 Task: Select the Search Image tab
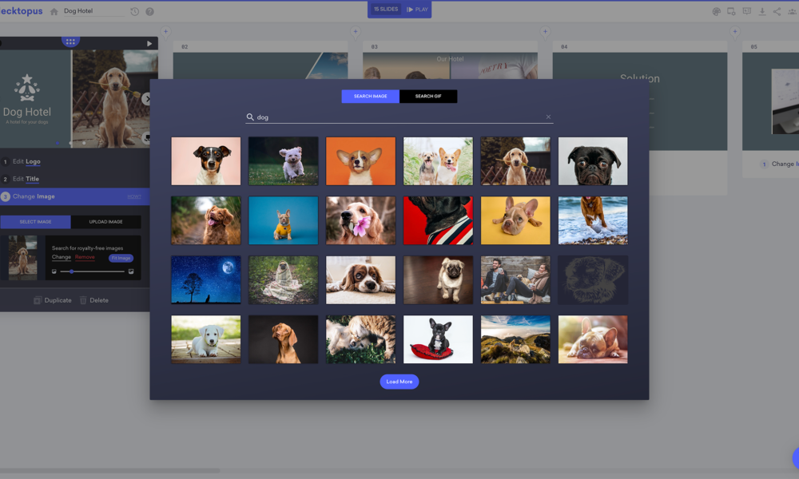pos(371,97)
